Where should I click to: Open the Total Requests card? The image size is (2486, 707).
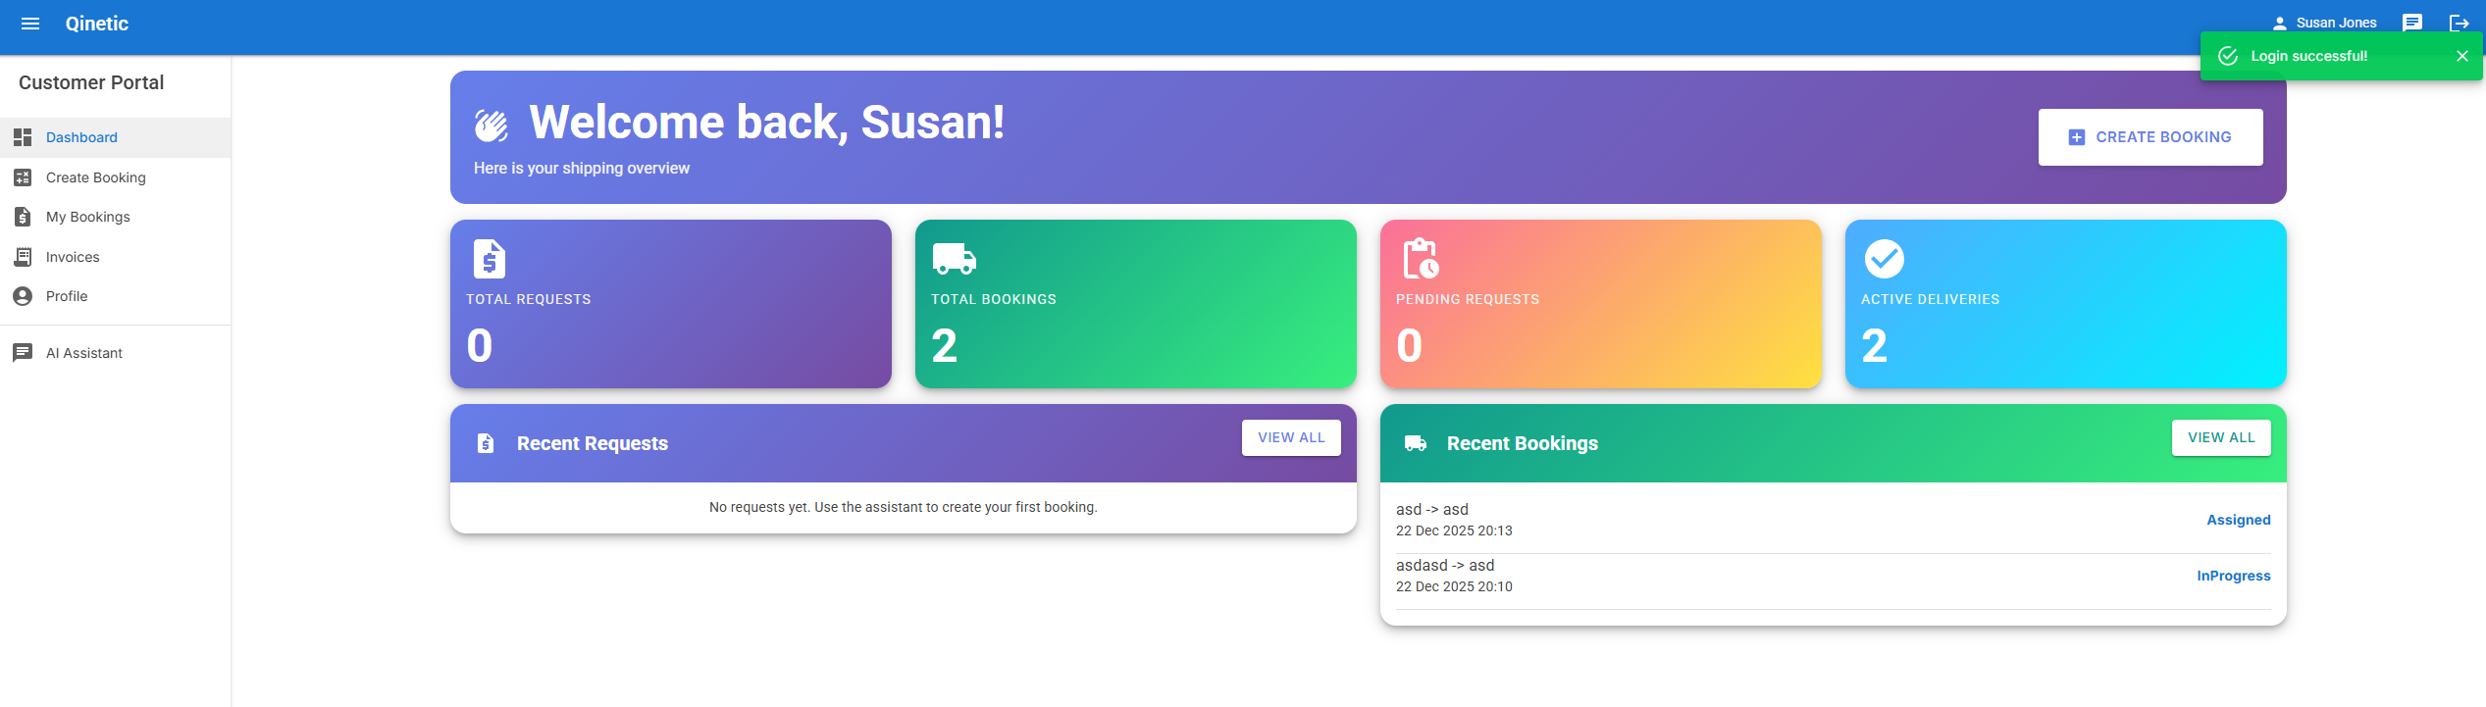coord(671,304)
